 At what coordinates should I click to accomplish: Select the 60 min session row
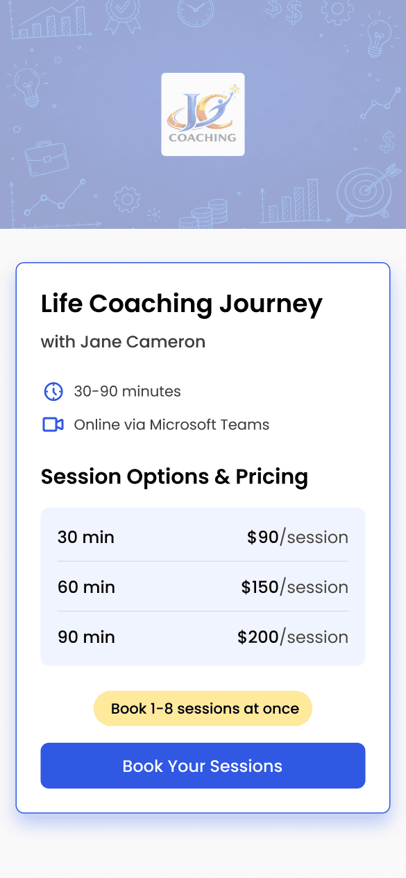click(203, 587)
